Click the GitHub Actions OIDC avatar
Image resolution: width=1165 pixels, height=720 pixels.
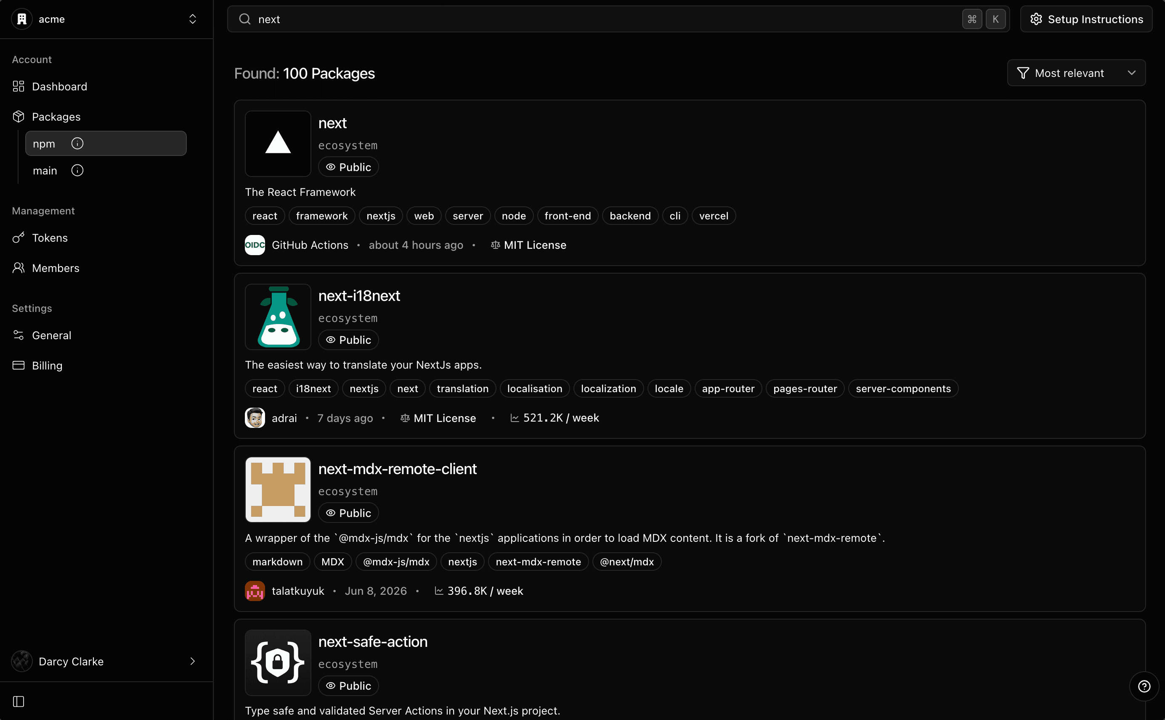point(255,245)
